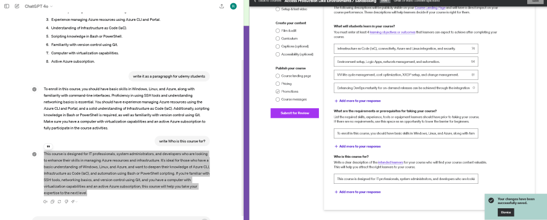Dismiss the changes saved notification

(x=506, y=213)
